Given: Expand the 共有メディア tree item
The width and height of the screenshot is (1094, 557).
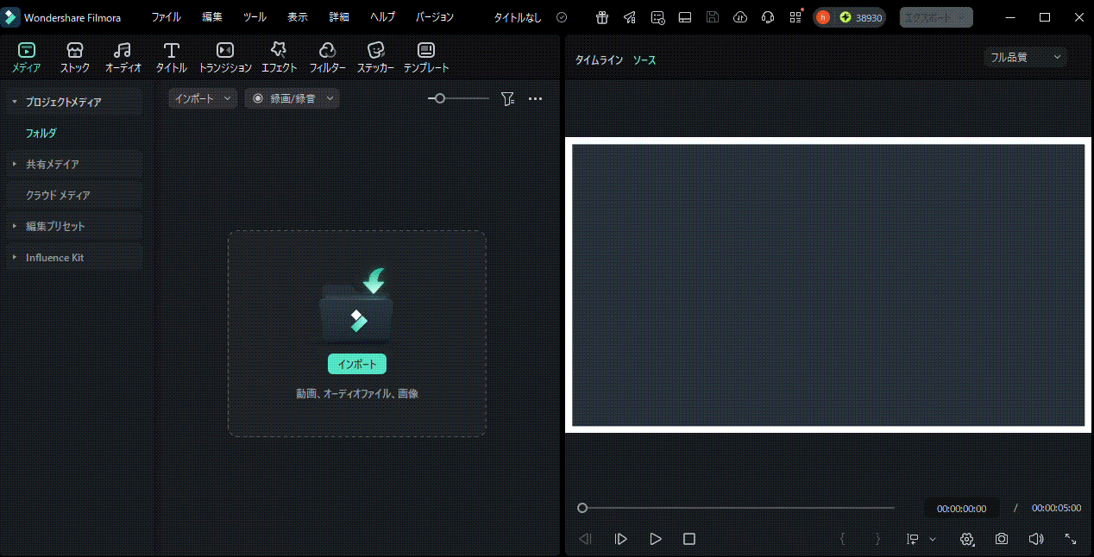Looking at the screenshot, I should [x=15, y=164].
